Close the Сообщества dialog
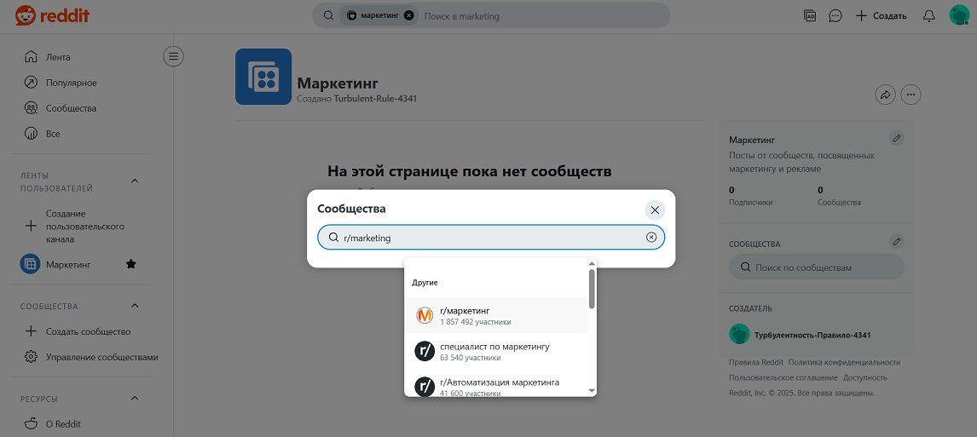 (x=655, y=210)
